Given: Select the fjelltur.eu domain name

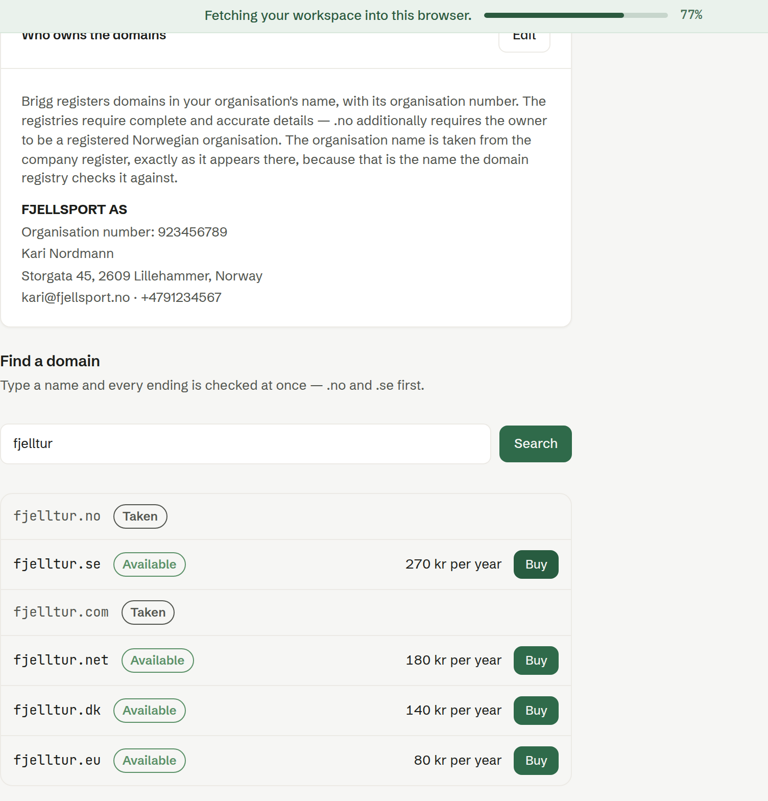Looking at the screenshot, I should pos(57,760).
